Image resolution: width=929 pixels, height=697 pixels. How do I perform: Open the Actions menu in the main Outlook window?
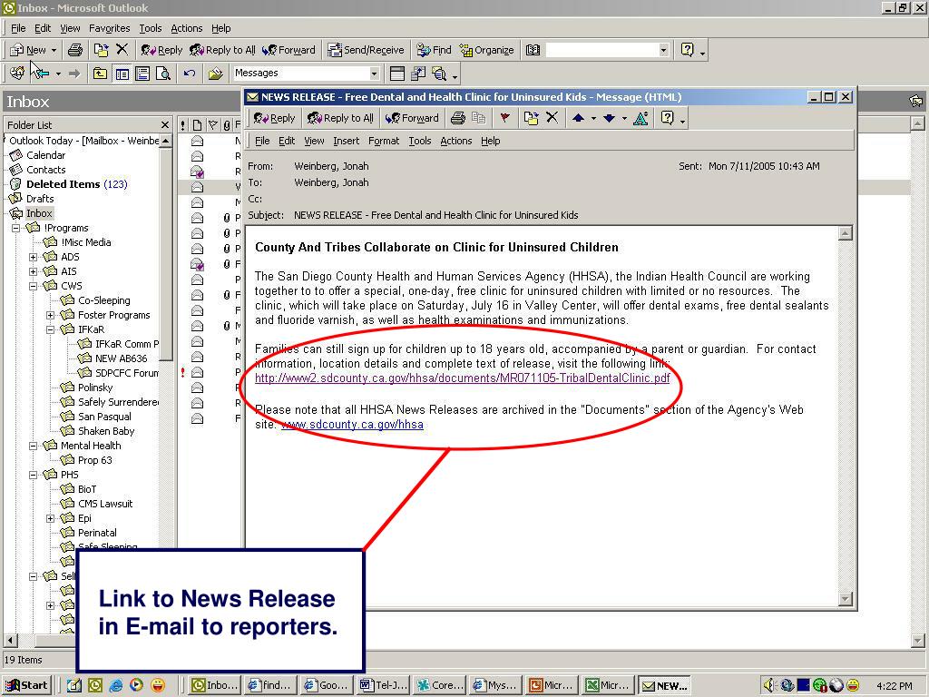point(186,28)
